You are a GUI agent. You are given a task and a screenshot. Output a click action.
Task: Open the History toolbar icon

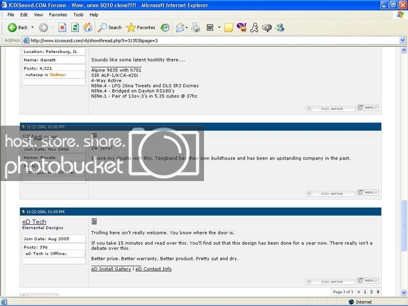tap(165, 28)
